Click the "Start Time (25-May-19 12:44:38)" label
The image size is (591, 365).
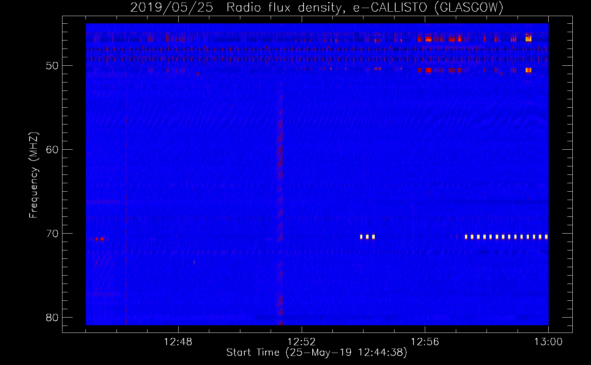tap(317, 353)
